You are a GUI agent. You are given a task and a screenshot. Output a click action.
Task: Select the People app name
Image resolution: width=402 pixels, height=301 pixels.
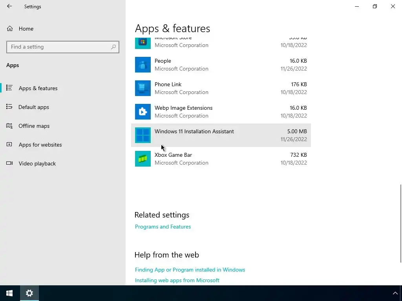(x=163, y=61)
